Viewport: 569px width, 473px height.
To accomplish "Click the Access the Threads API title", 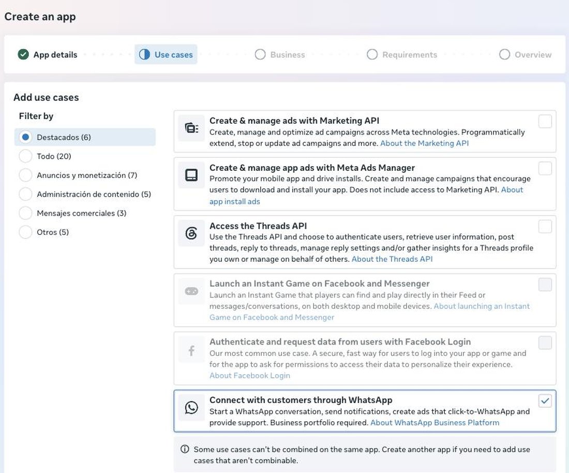I will (258, 226).
